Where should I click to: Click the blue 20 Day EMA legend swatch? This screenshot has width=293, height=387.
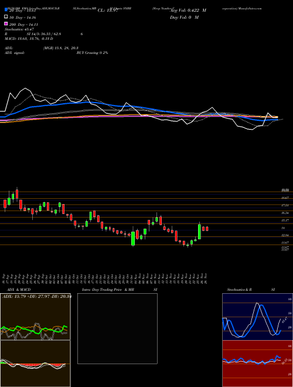tap(6, 10)
